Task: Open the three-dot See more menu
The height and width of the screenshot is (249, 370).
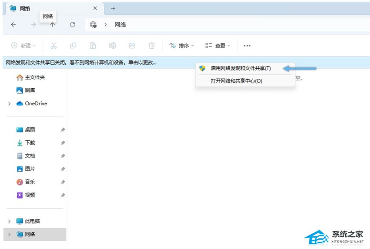Action: [247, 46]
